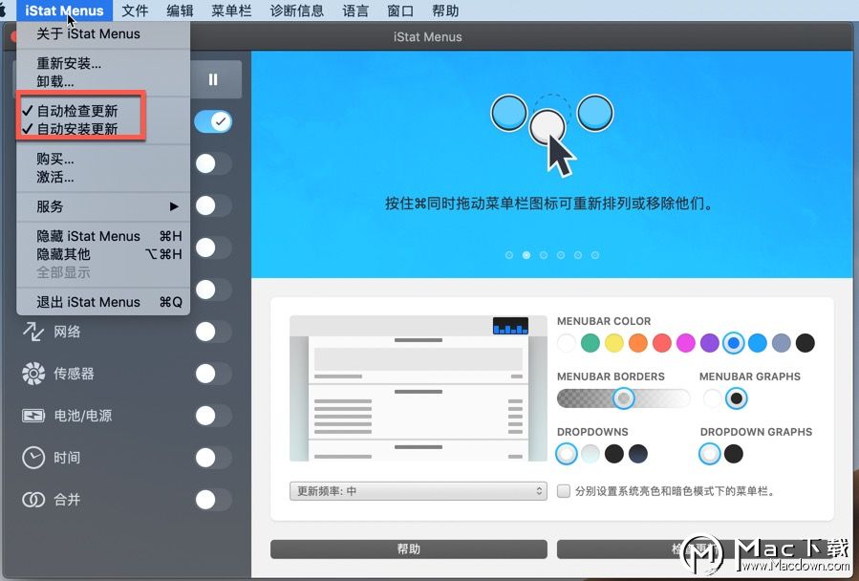
Task: Click the Menubar Borders slider handle
Action: (x=623, y=398)
